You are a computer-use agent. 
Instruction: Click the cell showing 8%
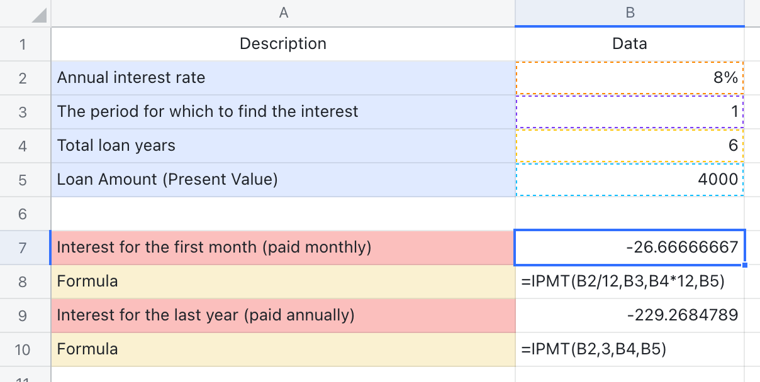tap(629, 77)
